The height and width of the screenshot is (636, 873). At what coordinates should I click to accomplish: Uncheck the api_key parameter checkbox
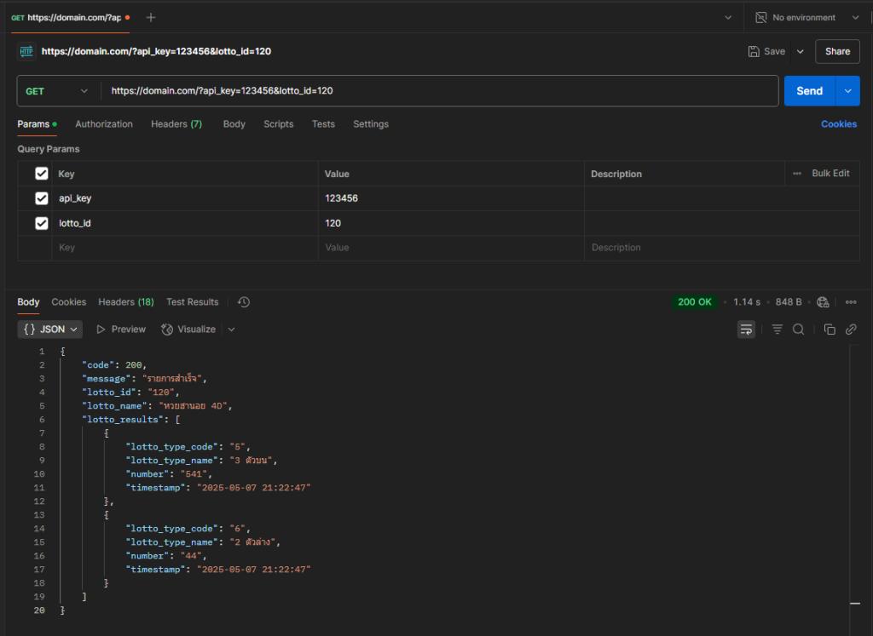point(41,198)
